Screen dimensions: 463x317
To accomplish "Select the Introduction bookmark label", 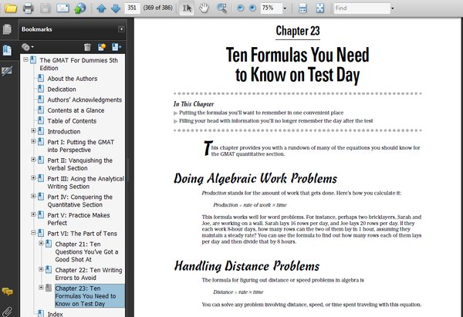I will [x=64, y=132].
